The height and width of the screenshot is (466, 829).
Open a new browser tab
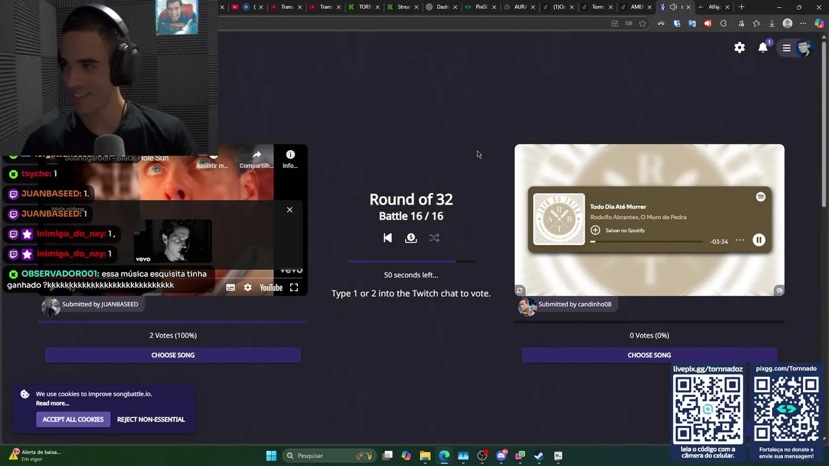(742, 7)
